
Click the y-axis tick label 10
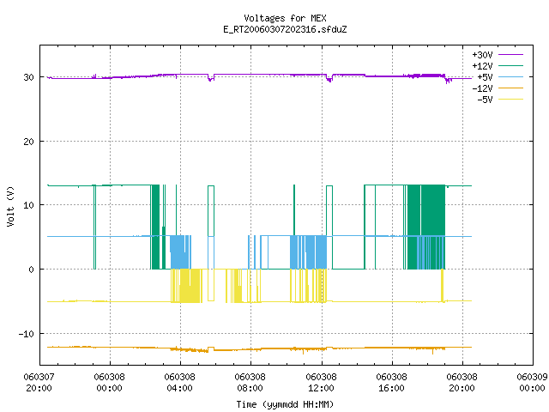coord(28,205)
